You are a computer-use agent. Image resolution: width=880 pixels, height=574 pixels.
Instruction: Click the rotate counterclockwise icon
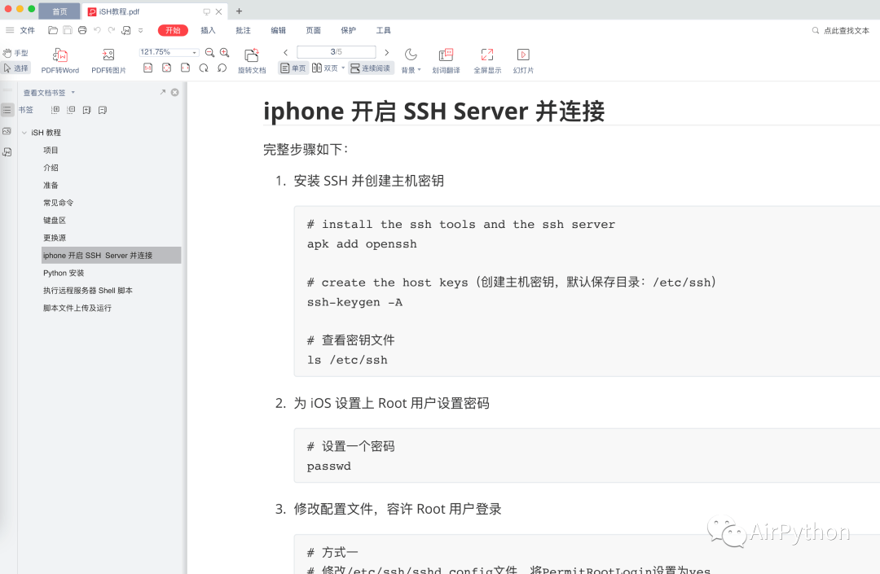point(222,68)
